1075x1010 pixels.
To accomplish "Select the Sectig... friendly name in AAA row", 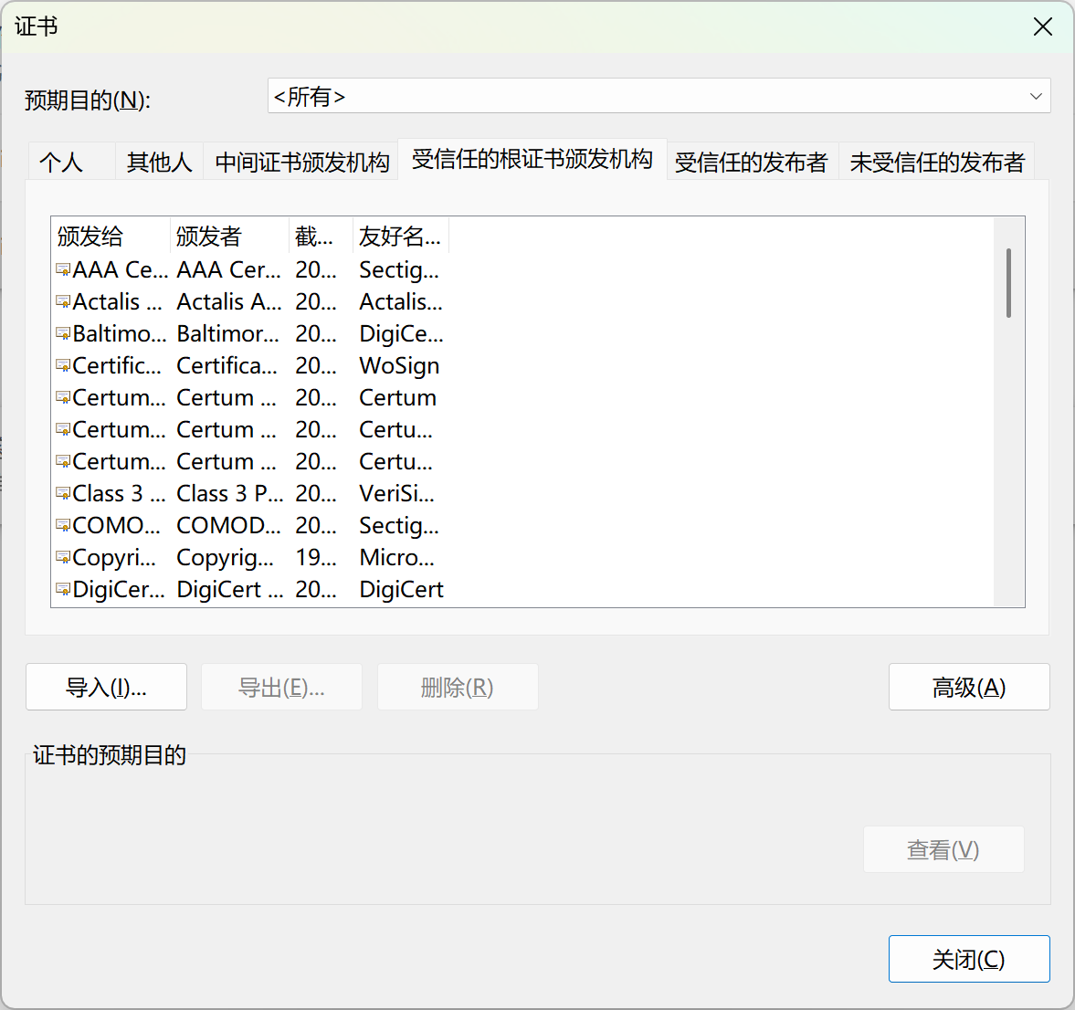I will [x=399, y=270].
